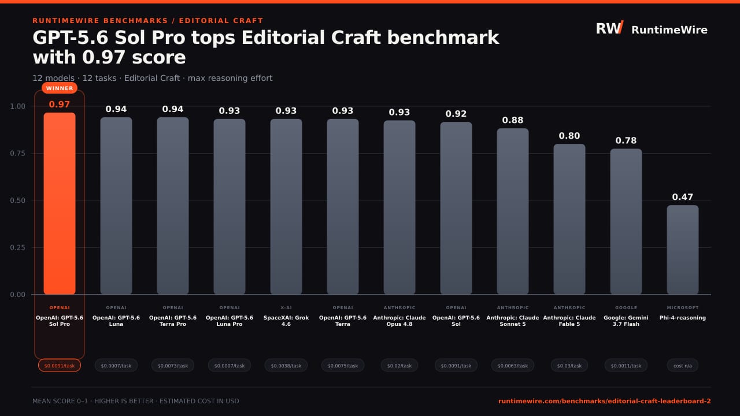The height and width of the screenshot is (416, 740).
Task: Select the OpenAI GPT-5.6 Sol bar
Action: point(456,209)
